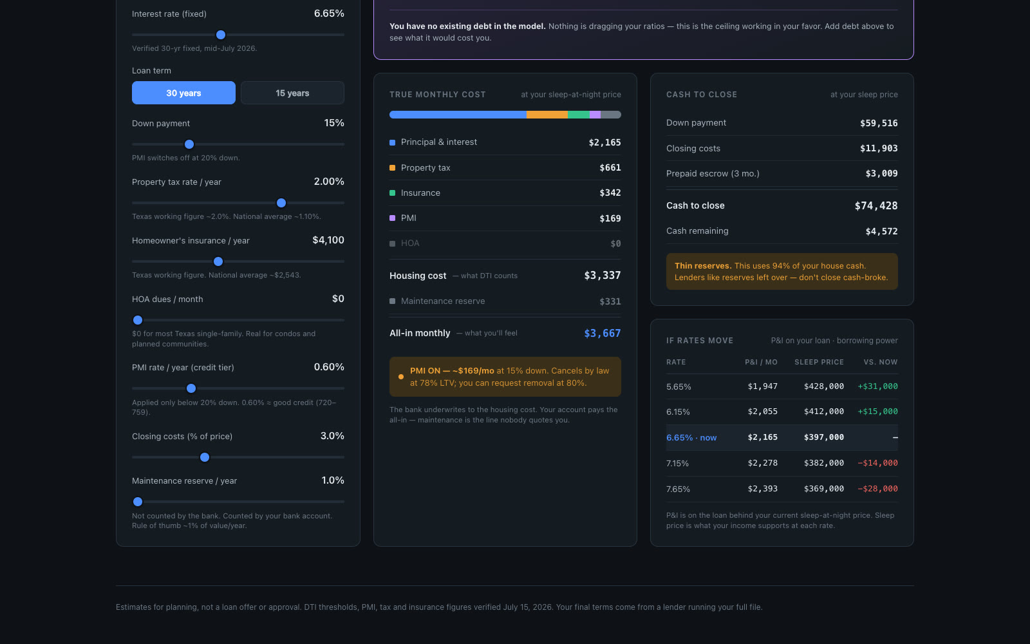
Task: Select the 30 years loan term
Action: [183, 93]
